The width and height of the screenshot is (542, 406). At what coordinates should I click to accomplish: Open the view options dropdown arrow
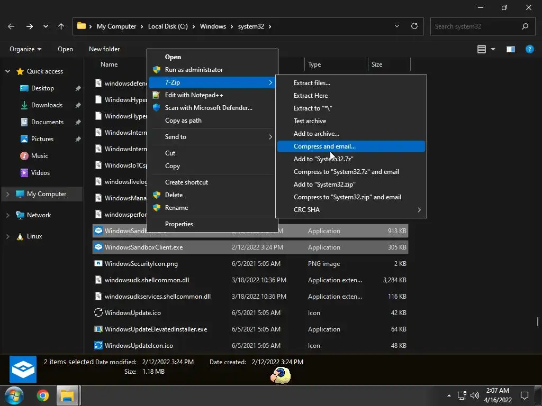(x=493, y=49)
